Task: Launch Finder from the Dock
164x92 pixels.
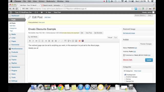Action: (34, 87)
